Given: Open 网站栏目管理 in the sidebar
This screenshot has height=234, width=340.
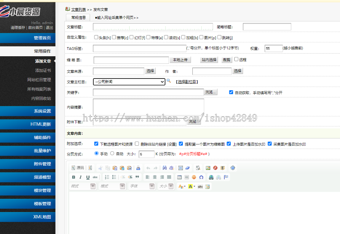Looking at the screenshot, I should click(x=39, y=80).
